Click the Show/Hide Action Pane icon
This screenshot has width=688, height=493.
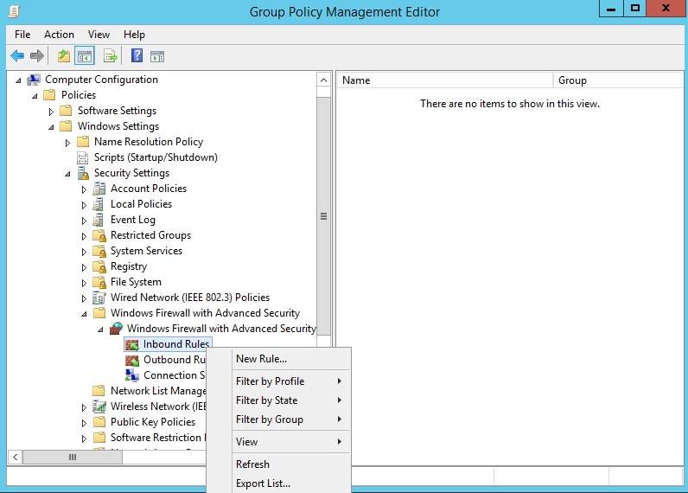click(x=157, y=56)
